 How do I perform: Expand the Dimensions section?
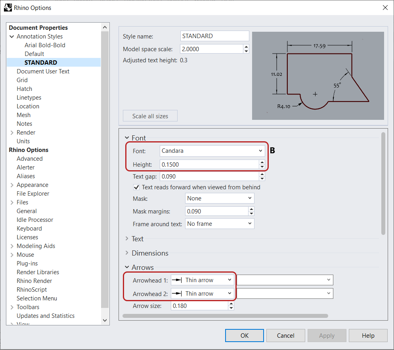[127, 253]
